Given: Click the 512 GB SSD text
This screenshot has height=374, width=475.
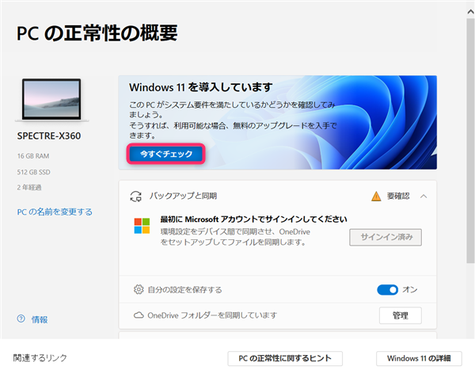Looking at the screenshot, I should (33, 172).
